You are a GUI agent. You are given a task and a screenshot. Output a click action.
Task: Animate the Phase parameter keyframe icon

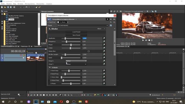point(104,45)
